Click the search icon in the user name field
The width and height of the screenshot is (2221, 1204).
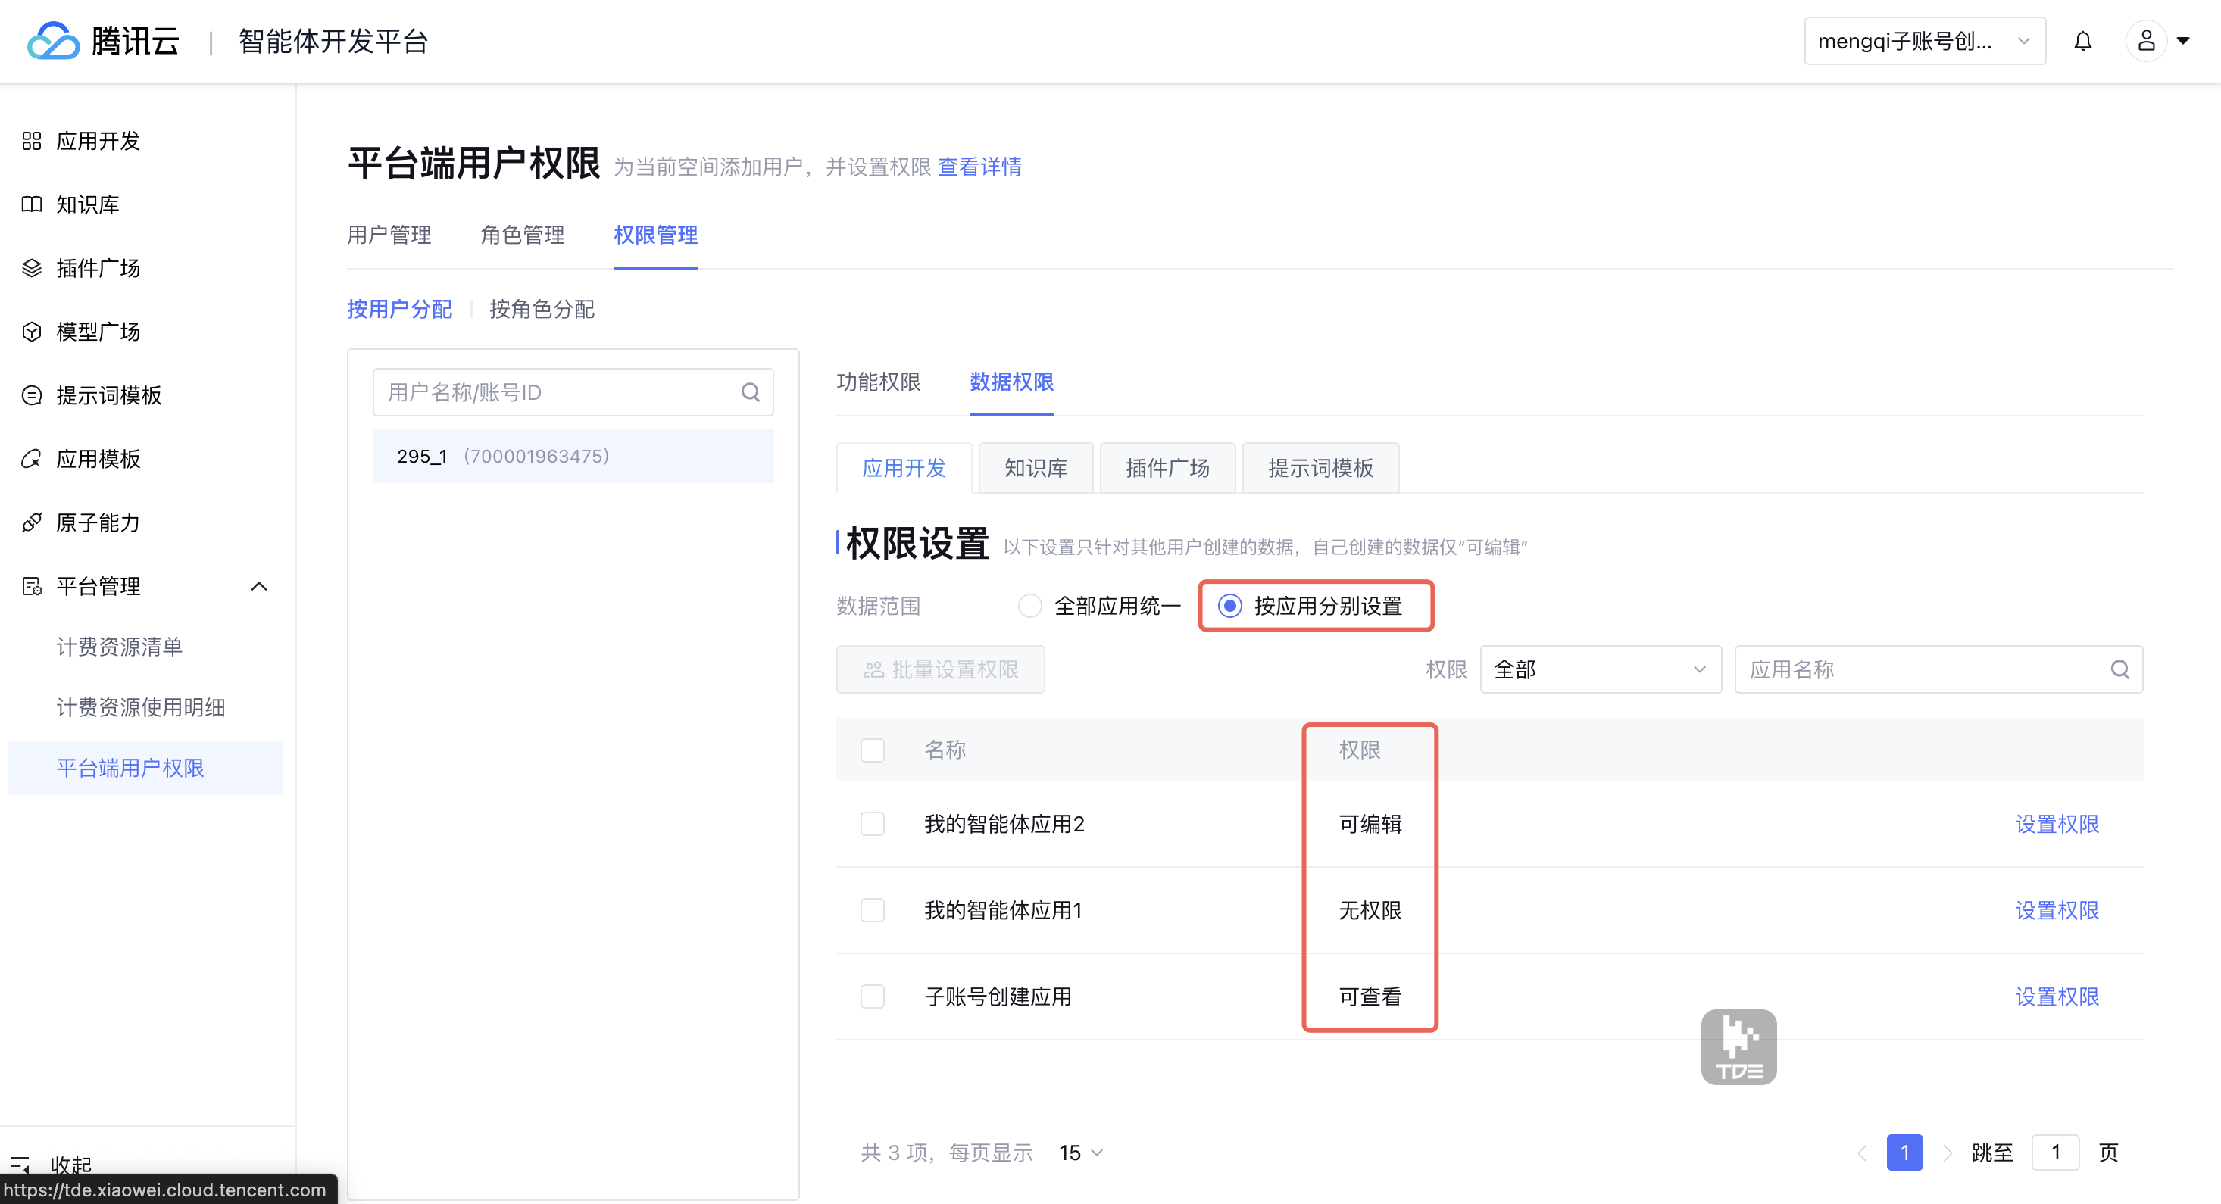click(x=750, y=393)
